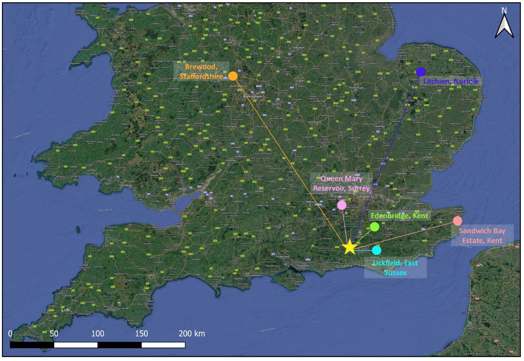Click the orange Brewood location marker

[x=233, y=76]
